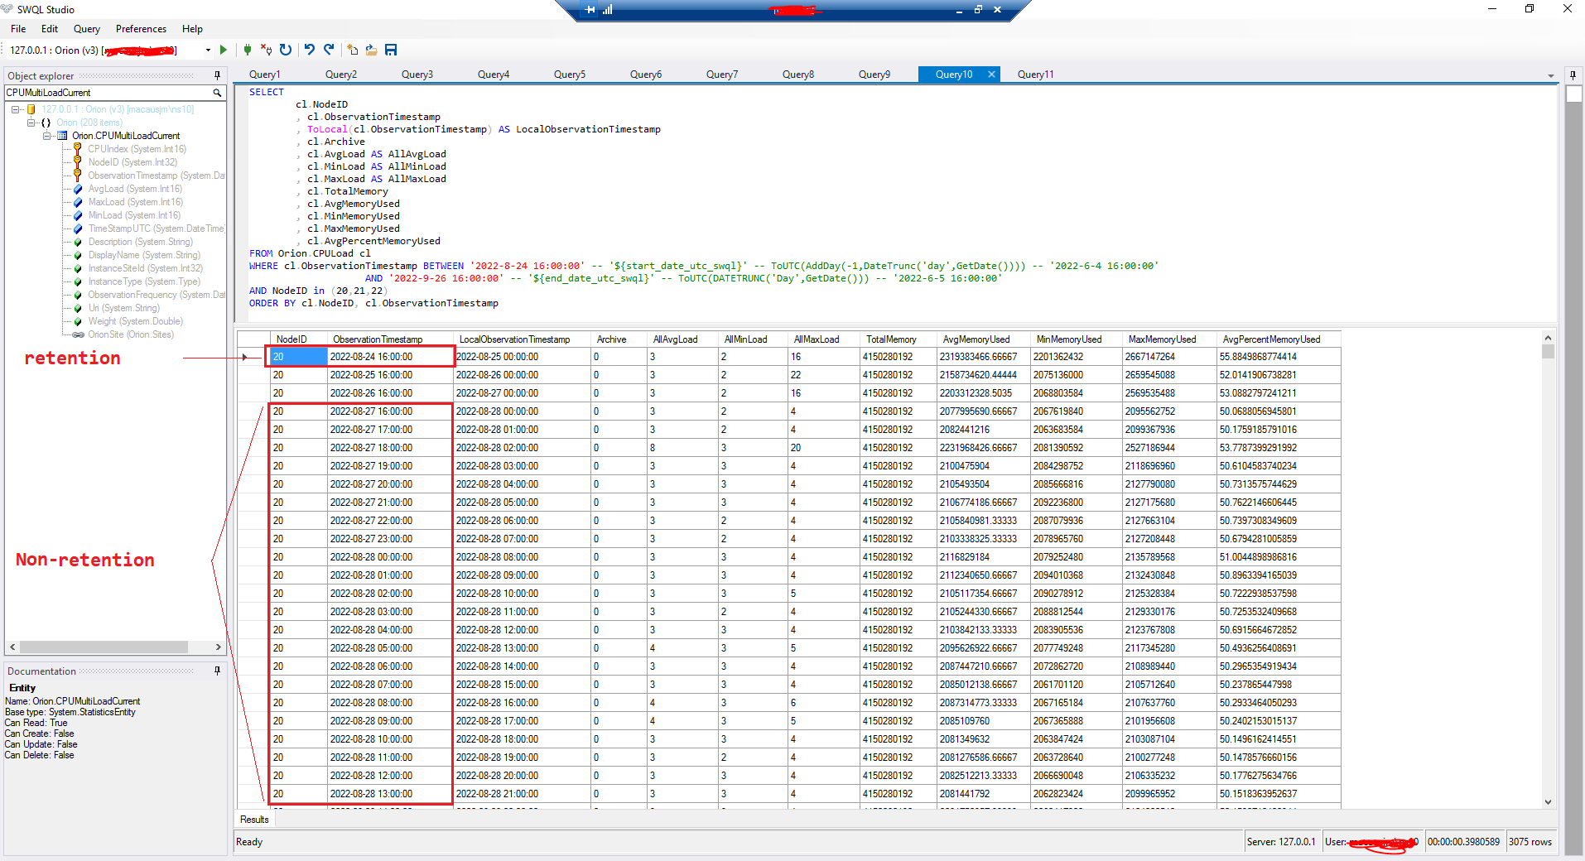Screen dimensions: 1585x861
Task: Click the disconnect plug icon with red X
Action: (x=266, y=51)
